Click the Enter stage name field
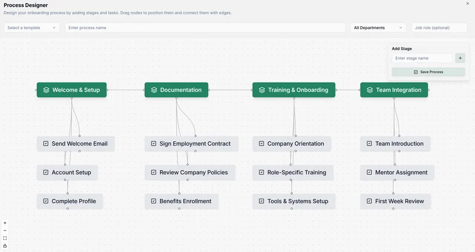Image resolution: width=475 pixels, height=252 pixels. (x=422, y=58)
